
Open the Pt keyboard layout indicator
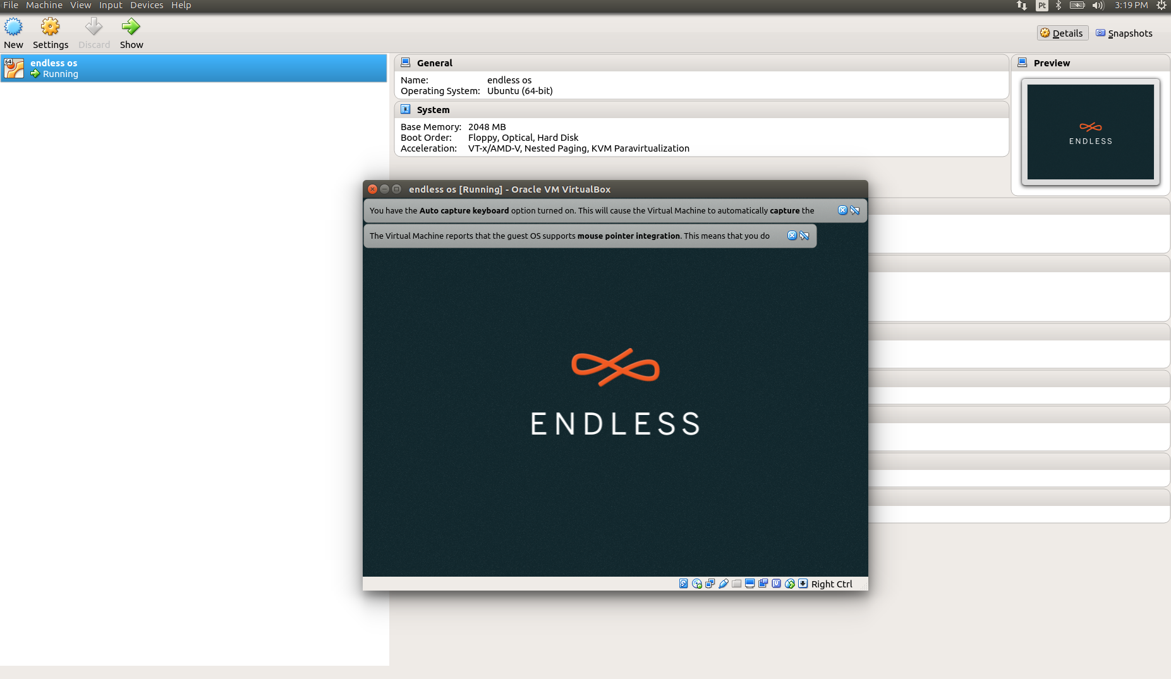coord(1041,5)
